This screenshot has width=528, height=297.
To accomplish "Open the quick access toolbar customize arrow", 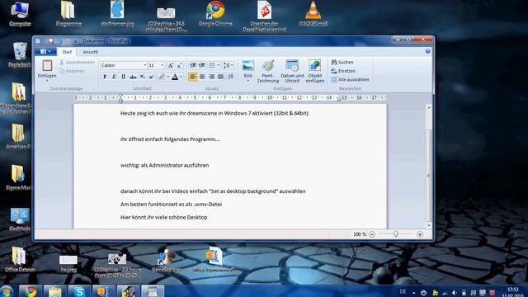I will point(76,41).
